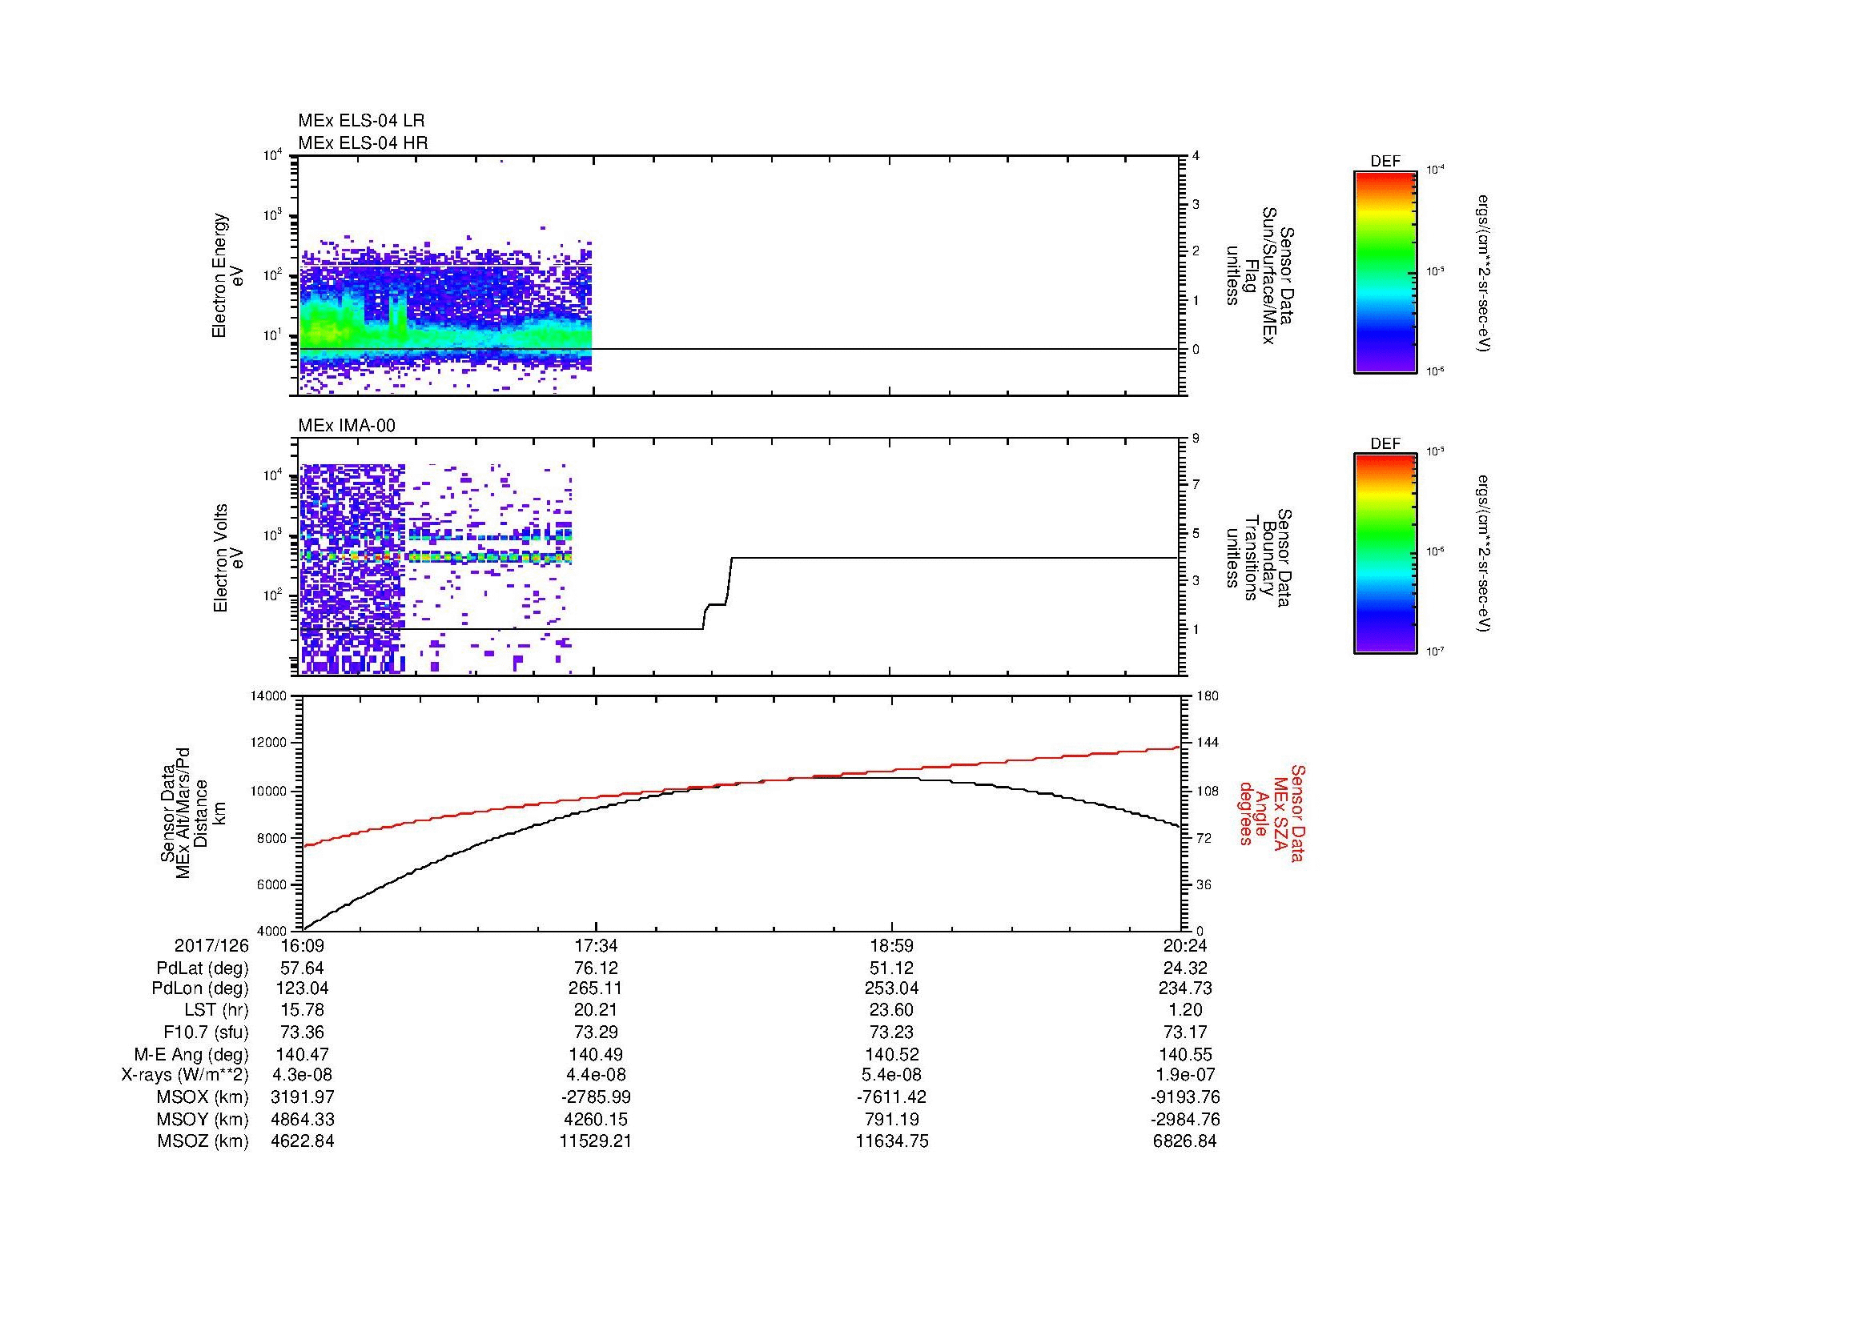Click the MSOY value 4864.33
Viewport: 1873px width, 1323px height.
pos(302,1119)
